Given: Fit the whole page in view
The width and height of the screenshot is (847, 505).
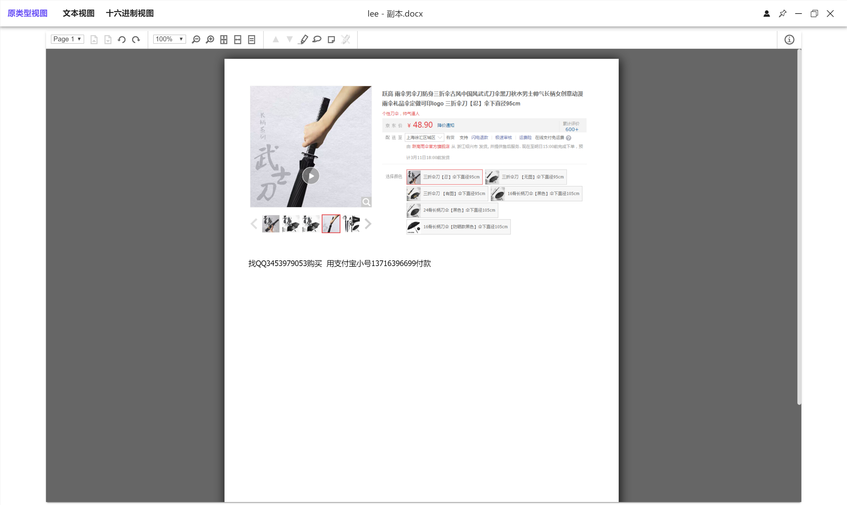Looking at the screenshot, I should pyautogui.click(x=224, y=39).
